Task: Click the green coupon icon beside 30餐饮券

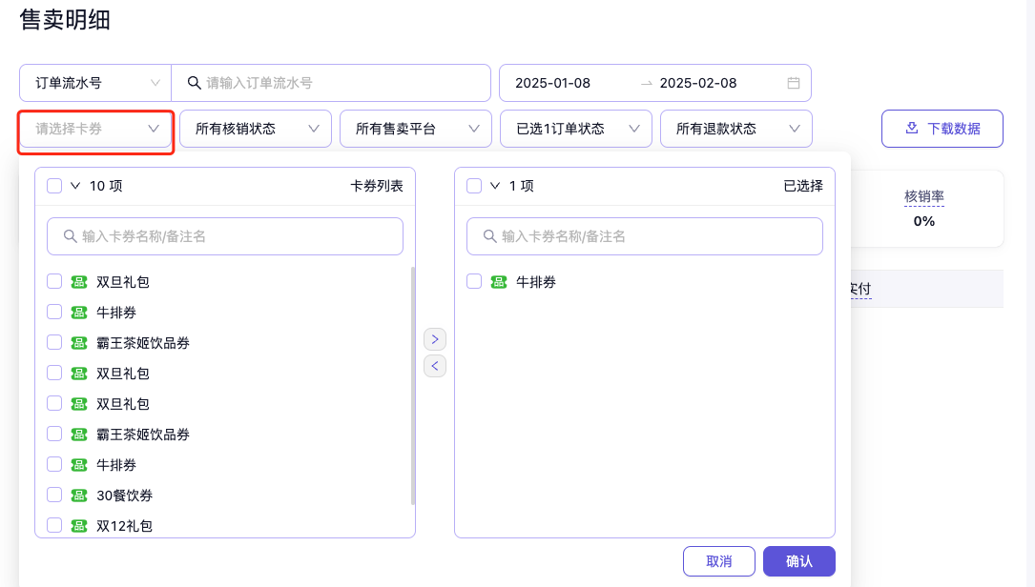Action: (x=79, y=496)
